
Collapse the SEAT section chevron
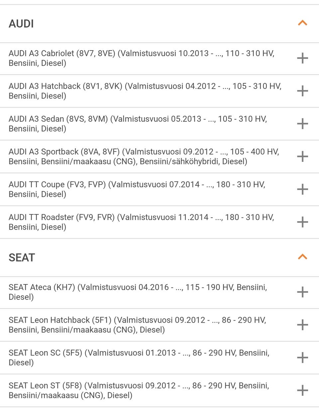click(302, 257)
